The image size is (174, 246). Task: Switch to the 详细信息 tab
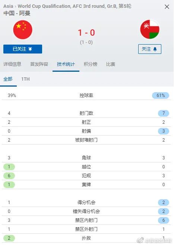pos(12,64)
